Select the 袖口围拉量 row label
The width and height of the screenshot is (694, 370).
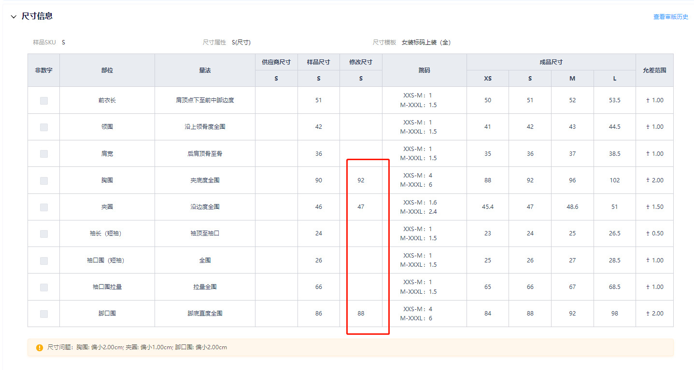tap(107, 287)
